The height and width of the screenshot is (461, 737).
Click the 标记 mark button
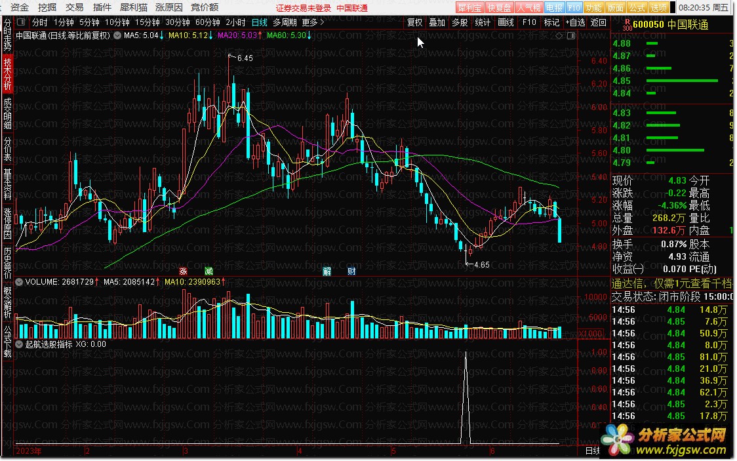(x=551, y=22)
